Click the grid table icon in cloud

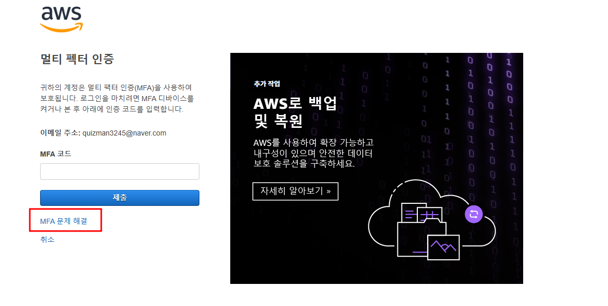point(429,215)
